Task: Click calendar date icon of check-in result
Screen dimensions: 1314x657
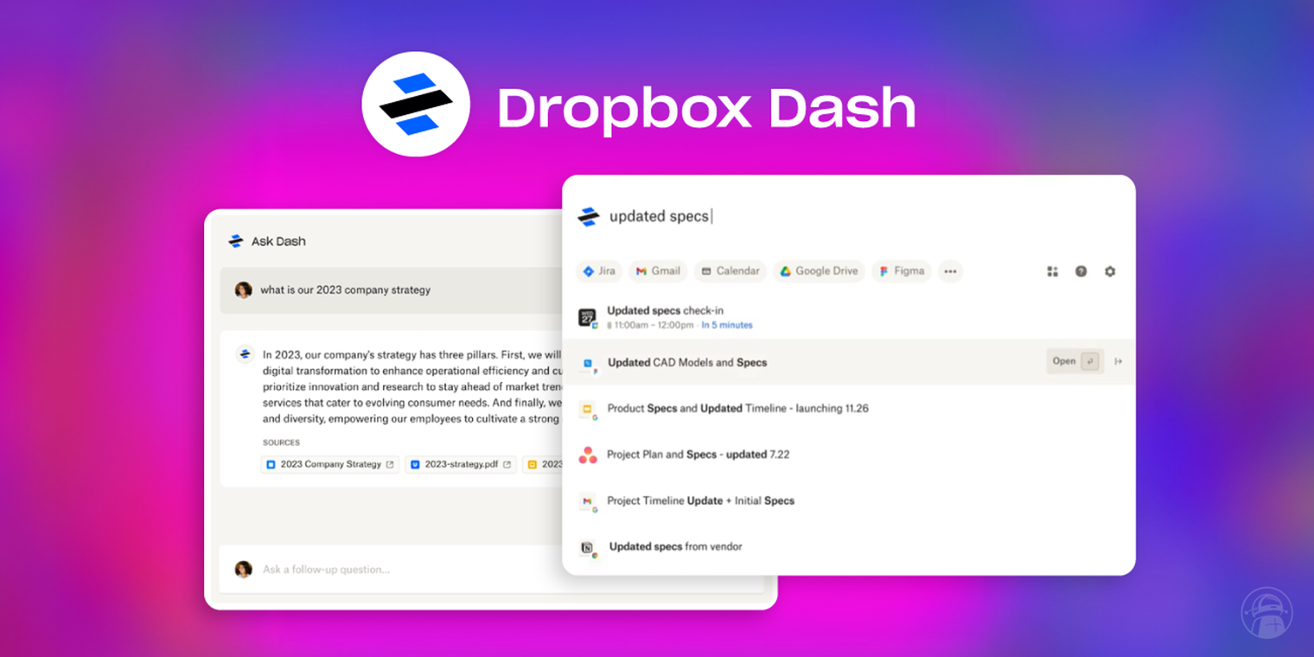Action: pos(588,317)
